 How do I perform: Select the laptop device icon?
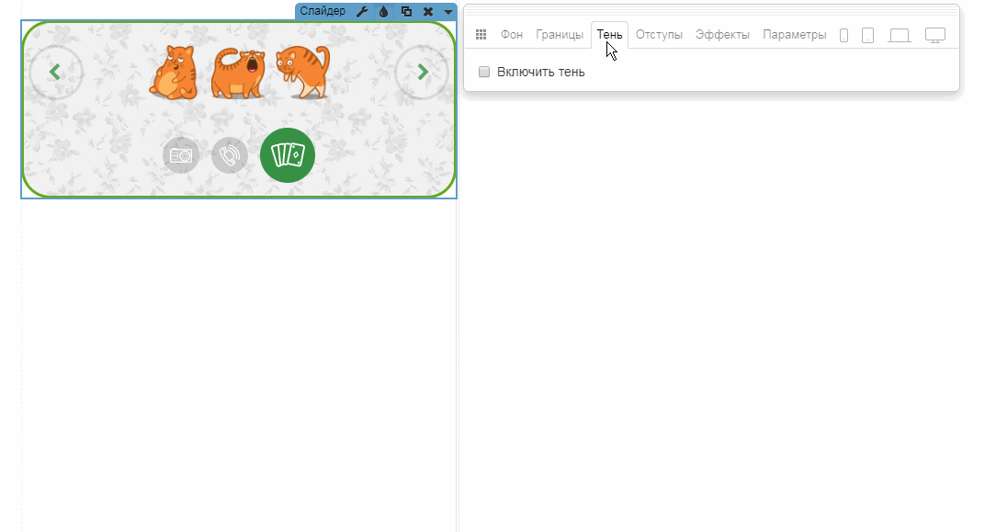coord(899,36)
